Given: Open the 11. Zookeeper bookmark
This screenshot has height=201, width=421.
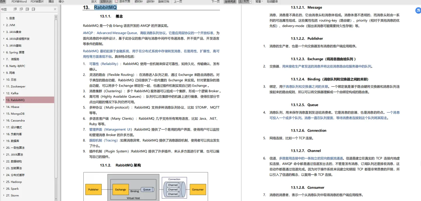Looking at the screenshot, I should click(16, 86).
